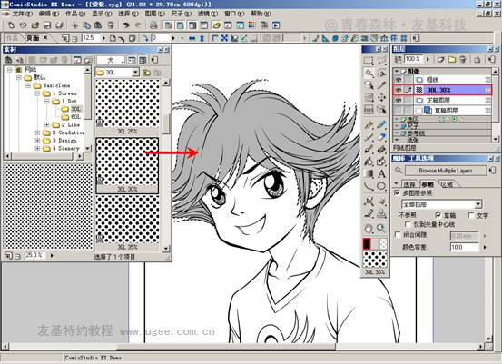Select the Eyedropper tool

click(x=381, y=85)
